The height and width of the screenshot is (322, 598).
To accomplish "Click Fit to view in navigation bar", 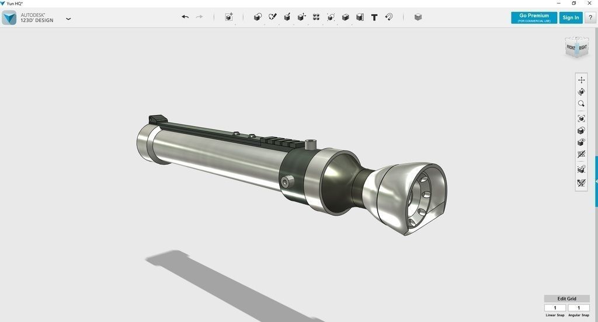I will coord(581,118).
